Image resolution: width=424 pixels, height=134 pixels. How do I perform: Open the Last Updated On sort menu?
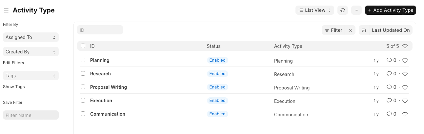coord(391,30)
